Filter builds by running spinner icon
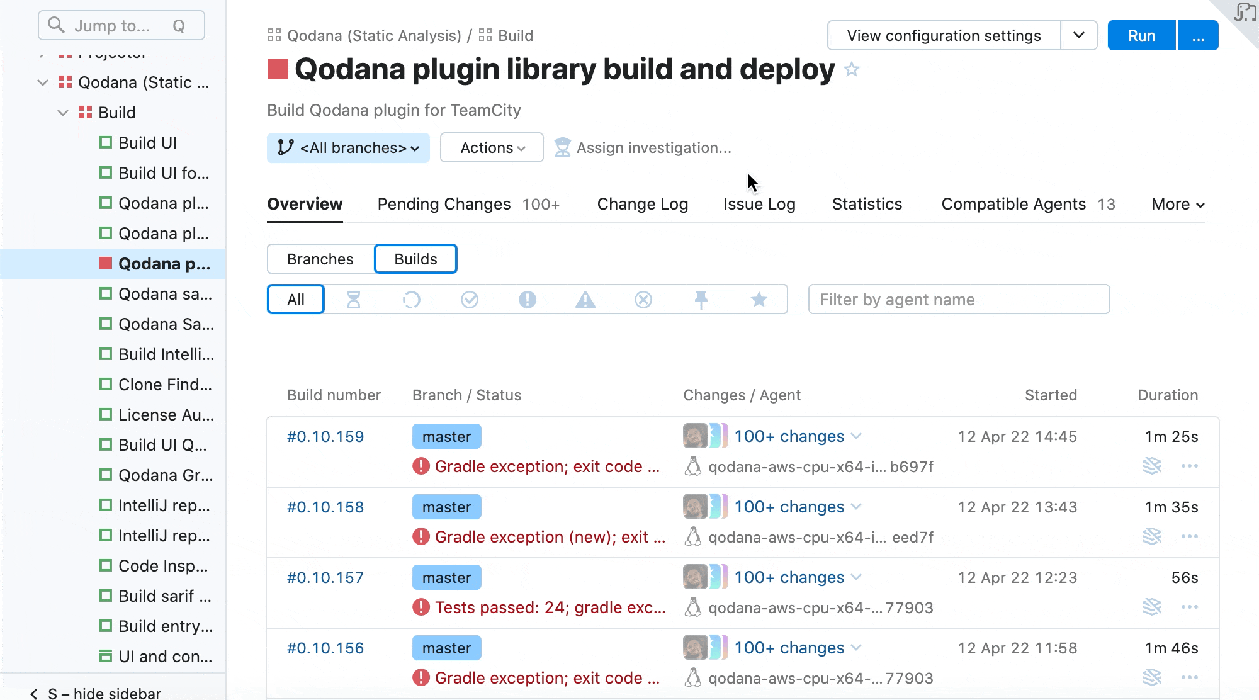 (x=412, y=300)
